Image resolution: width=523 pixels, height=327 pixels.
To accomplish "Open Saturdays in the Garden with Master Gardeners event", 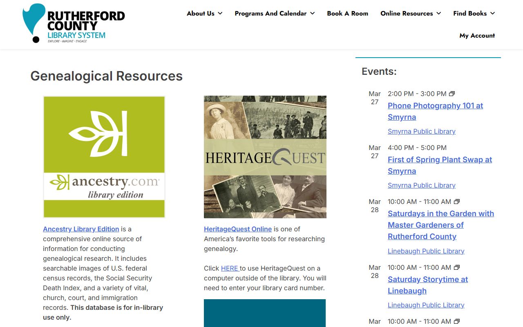I will pos(441,225).
